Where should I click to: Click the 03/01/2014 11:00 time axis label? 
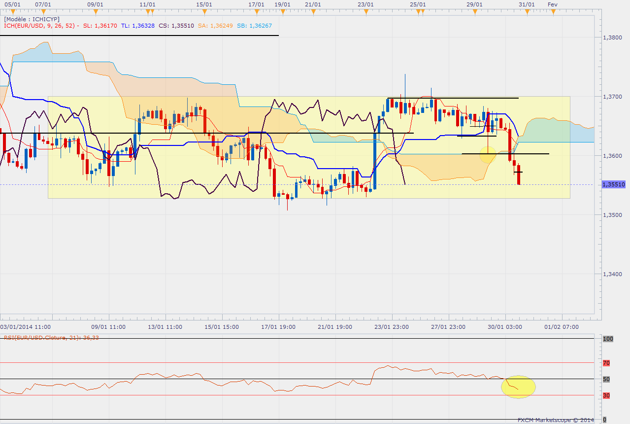25,327
